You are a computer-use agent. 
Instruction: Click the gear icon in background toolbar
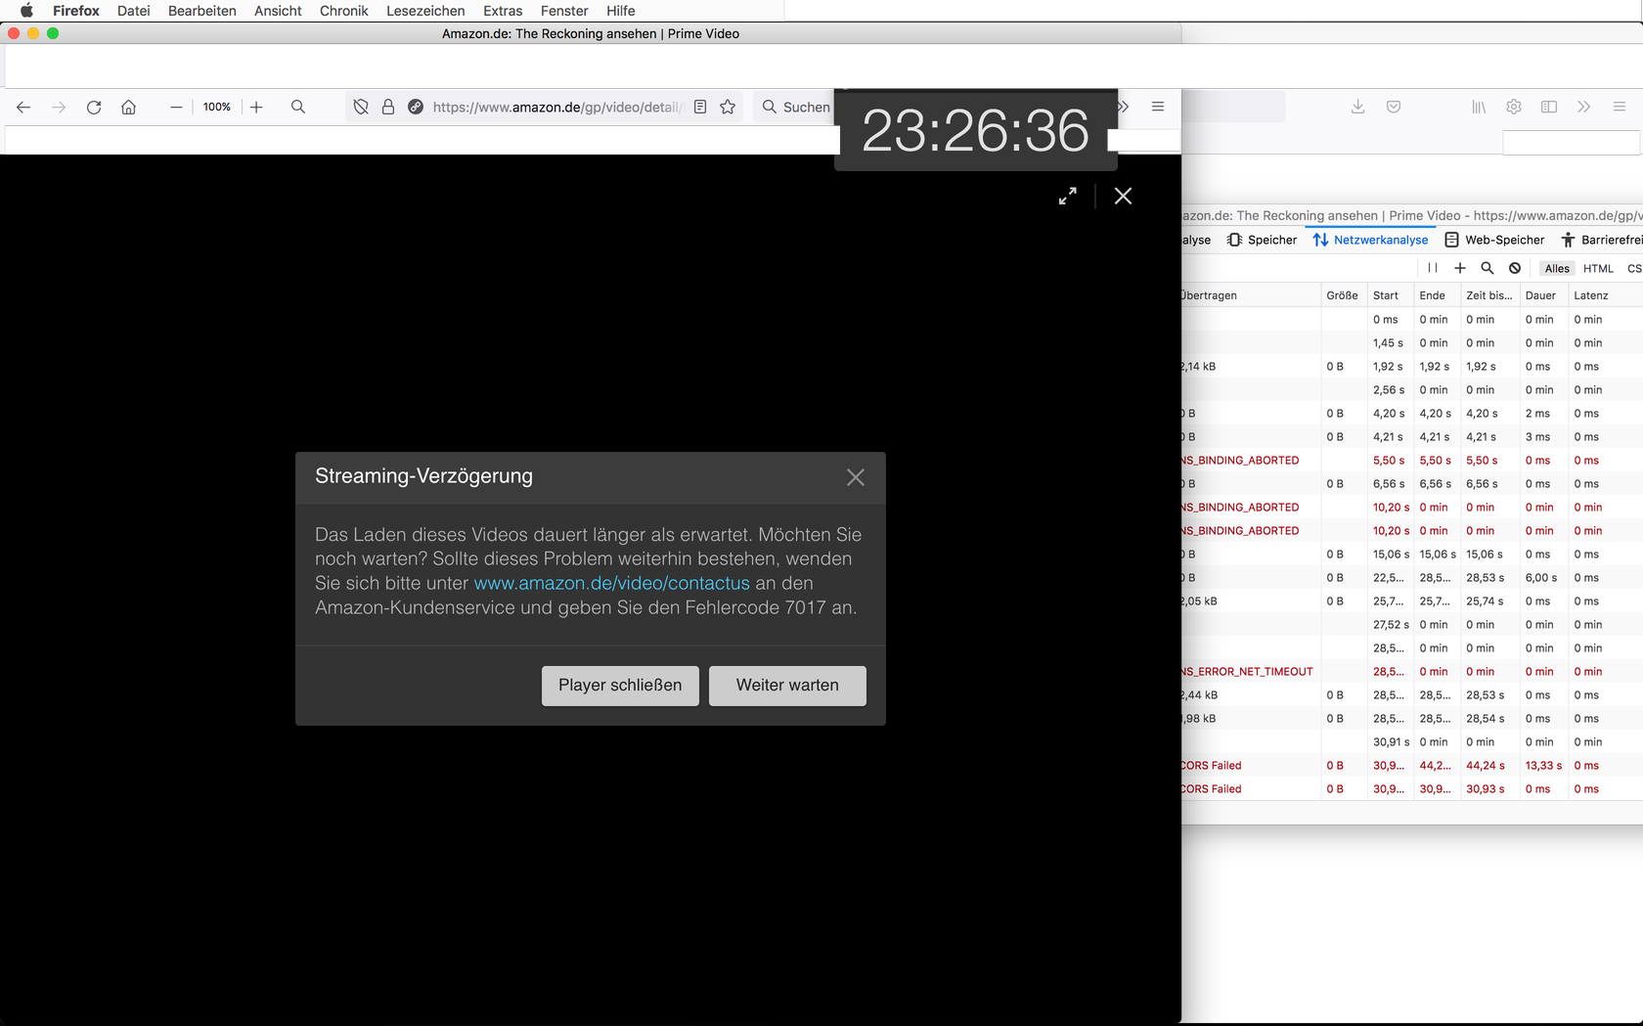tap(1514, 107)
